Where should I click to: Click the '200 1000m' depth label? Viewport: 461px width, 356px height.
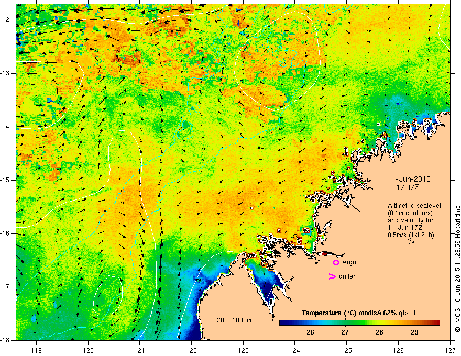pyautogui.click(x=234, y=320)
